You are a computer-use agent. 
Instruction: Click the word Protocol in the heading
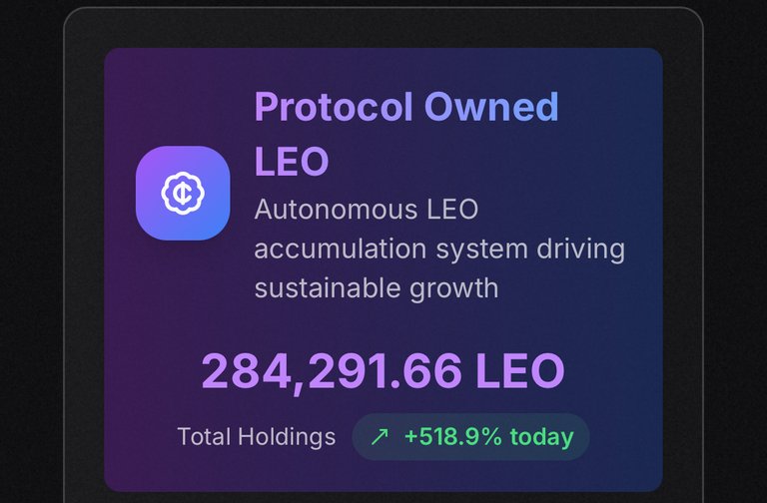[334, 107]
